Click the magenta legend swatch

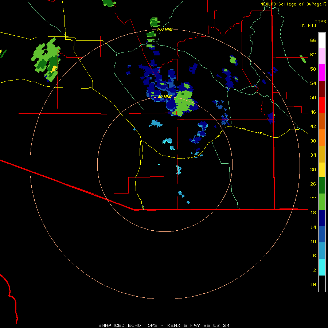pos(322,73)
